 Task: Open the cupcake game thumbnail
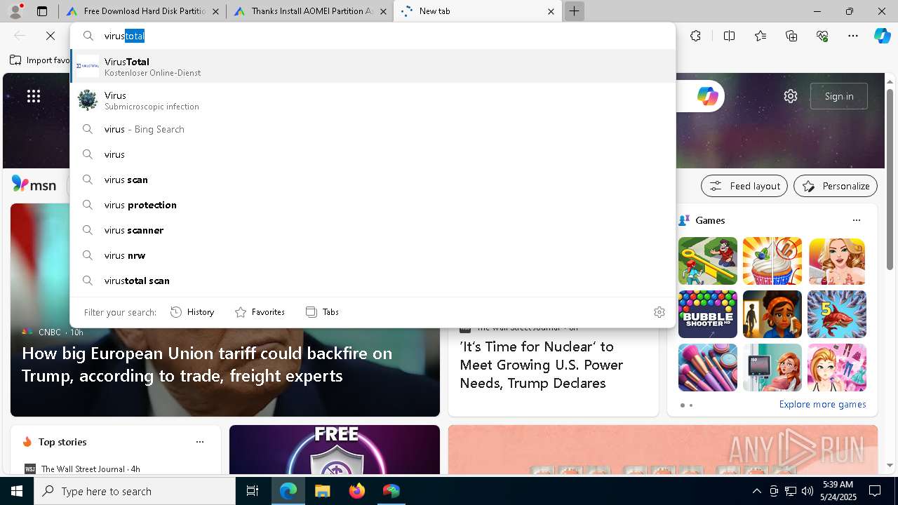(772, 261)
